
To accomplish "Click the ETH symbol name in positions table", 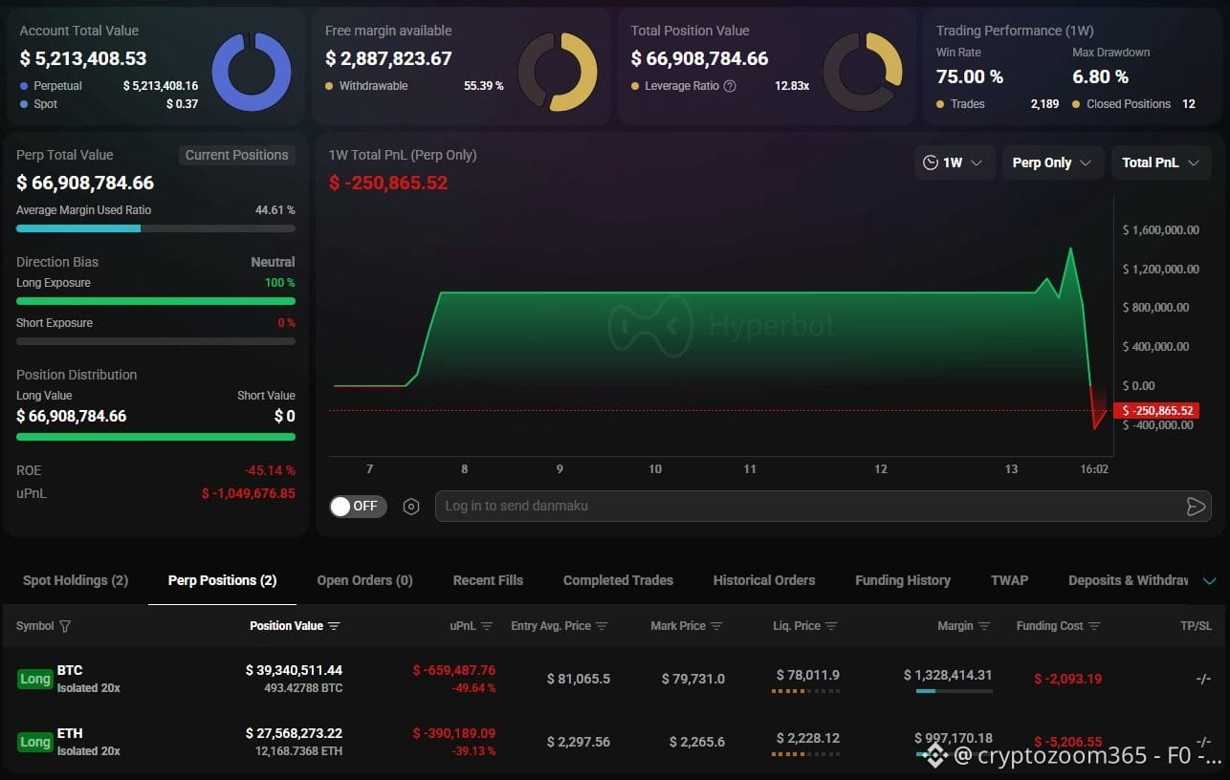I will pos(70,733).
